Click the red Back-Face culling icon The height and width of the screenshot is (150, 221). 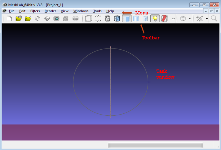pos(164,19)
